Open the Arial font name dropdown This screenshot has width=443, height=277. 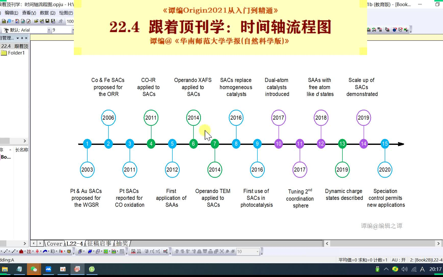click(x=49, y=30)
